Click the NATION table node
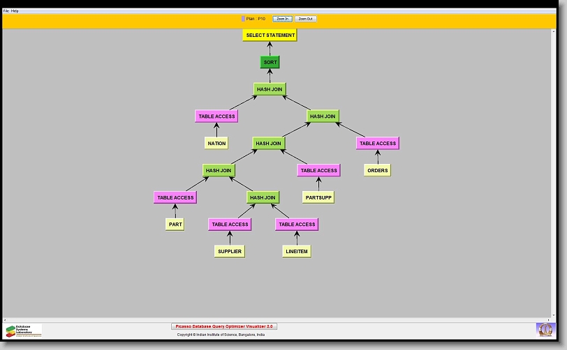This screenshot has height=350, width=567. 216,143
